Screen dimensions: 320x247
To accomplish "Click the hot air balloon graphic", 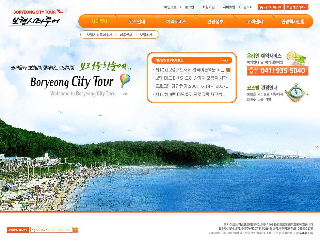I will [x=125, y=81].
